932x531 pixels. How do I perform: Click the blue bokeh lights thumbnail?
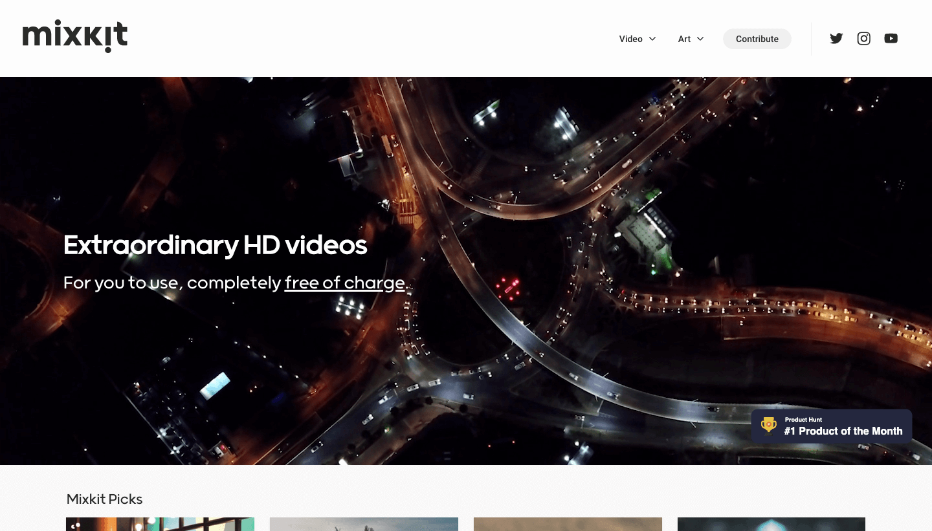coord(771,524)
